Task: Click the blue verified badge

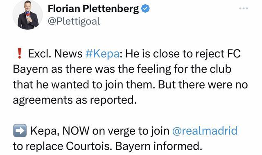Action: (x=145, y=9)
